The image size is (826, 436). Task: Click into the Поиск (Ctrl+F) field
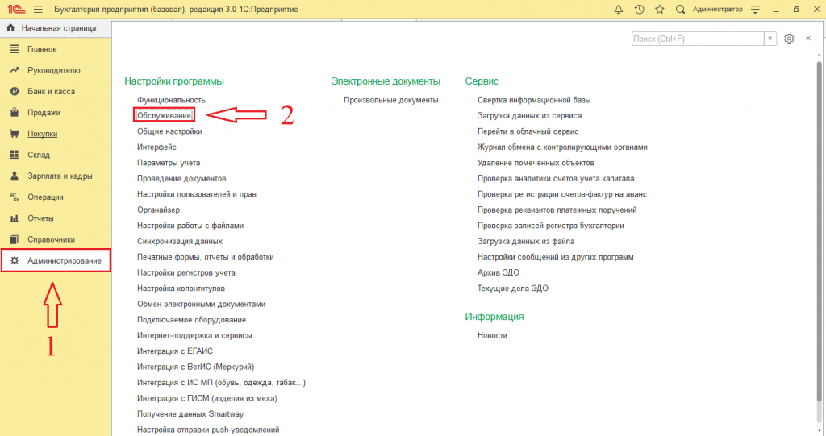pyautogui.click(x=698, y=39)
